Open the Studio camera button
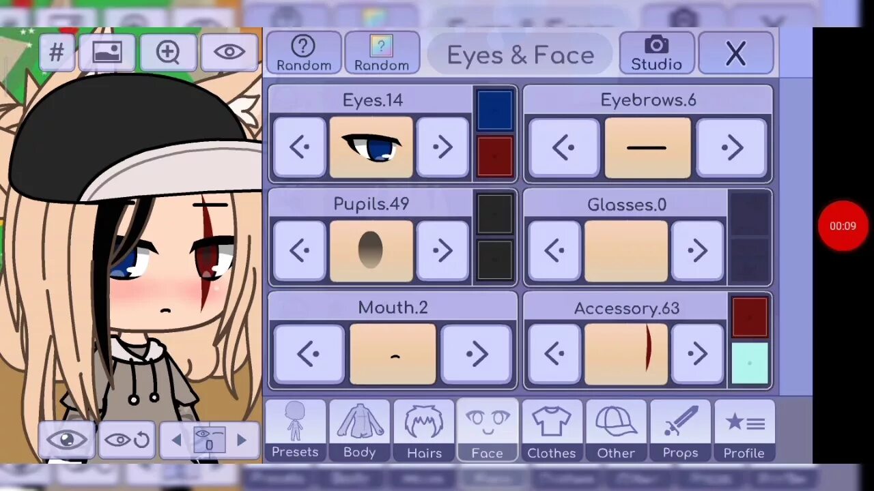 [656, 53]
